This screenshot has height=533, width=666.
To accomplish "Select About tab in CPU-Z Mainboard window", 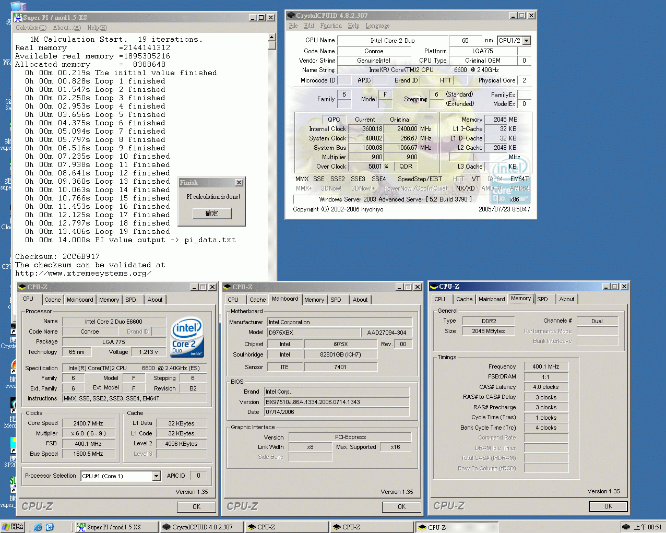I will tap(360, 300).
